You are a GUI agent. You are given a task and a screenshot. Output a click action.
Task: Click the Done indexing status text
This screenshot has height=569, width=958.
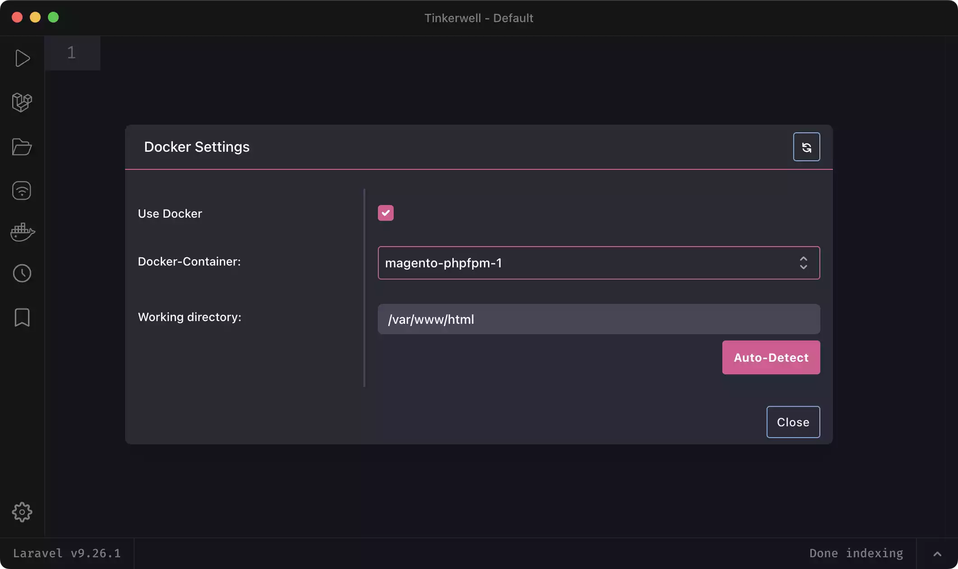tap(856, 554)
